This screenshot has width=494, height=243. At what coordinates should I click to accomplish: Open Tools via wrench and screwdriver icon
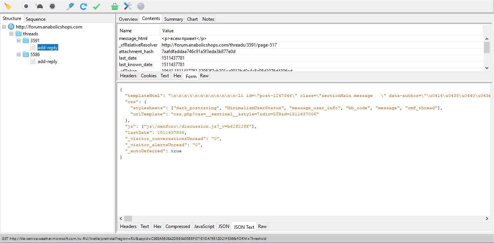coord(128,6)
